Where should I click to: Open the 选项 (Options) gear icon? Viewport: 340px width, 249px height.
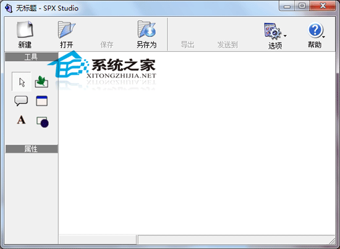pos(273,31)
